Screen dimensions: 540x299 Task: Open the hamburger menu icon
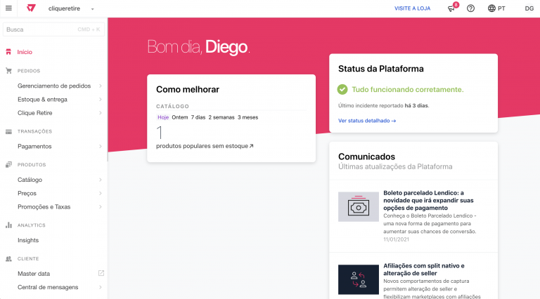(8, 8)
